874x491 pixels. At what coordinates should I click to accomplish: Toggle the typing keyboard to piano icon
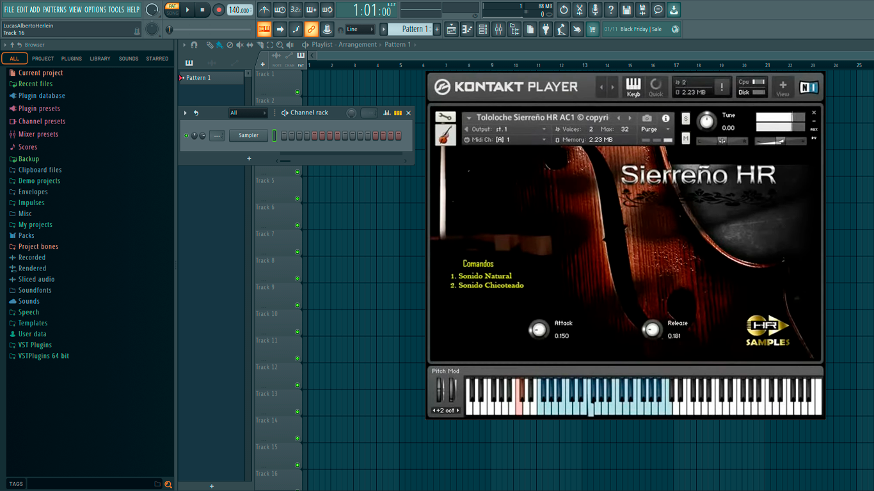[264, 29]
